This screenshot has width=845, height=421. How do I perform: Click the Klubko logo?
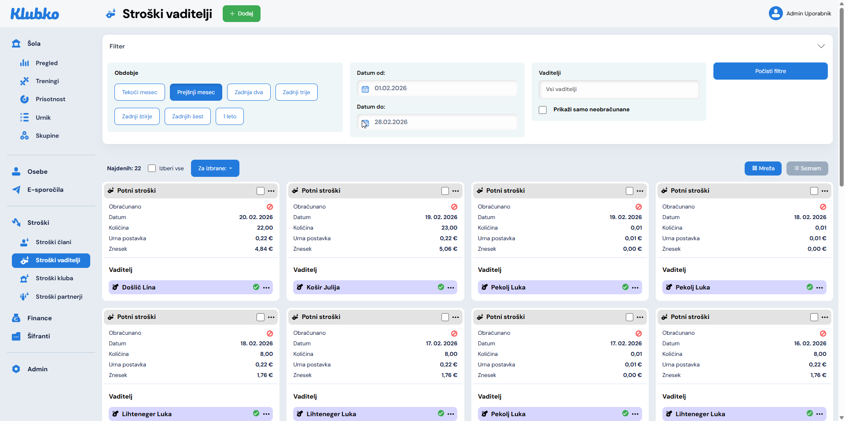(35, 14)
